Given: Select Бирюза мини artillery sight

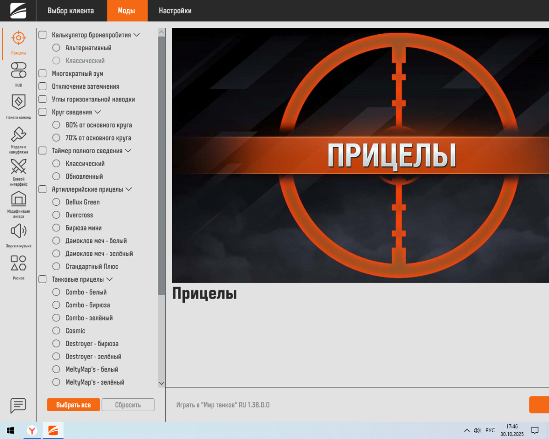Looking at the screenshot, I should (56, 228).
